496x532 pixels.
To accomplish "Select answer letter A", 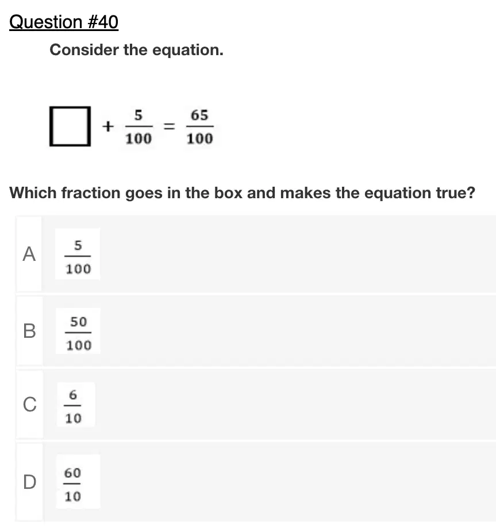I will [x=29, y=254].
